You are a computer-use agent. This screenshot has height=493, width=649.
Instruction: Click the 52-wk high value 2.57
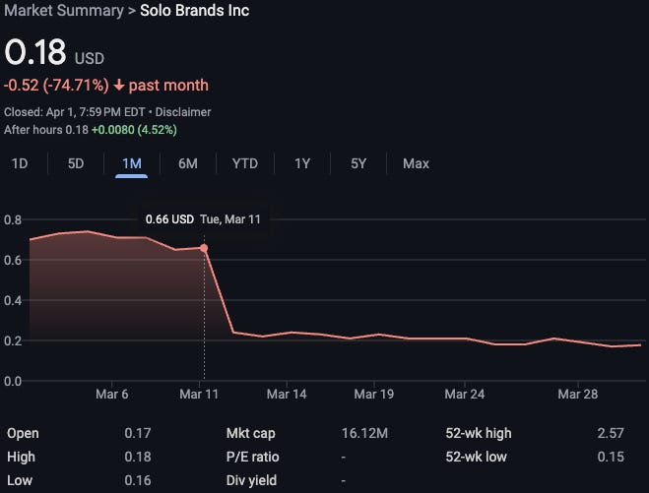click(x=611, y=433)
